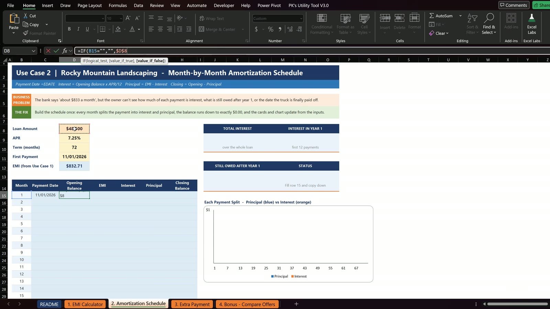Open the font size dropdown
550x309 pixels.
(121, 19)
